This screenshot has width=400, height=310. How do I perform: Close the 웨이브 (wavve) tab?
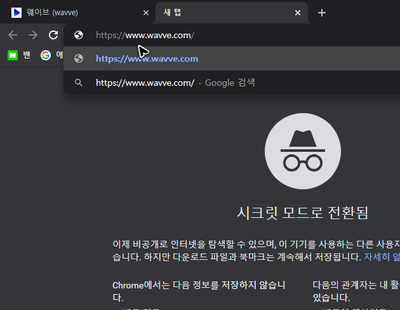click(146, 13)
